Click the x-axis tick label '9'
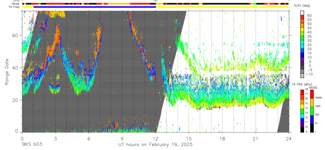 [122, 139]
